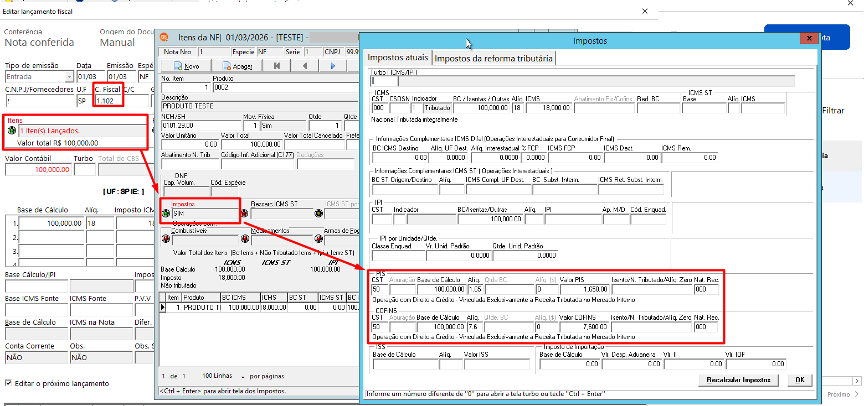Click the PIS Nat. Rec. field
Screen dimensions: 864x406
pos(706,289)
